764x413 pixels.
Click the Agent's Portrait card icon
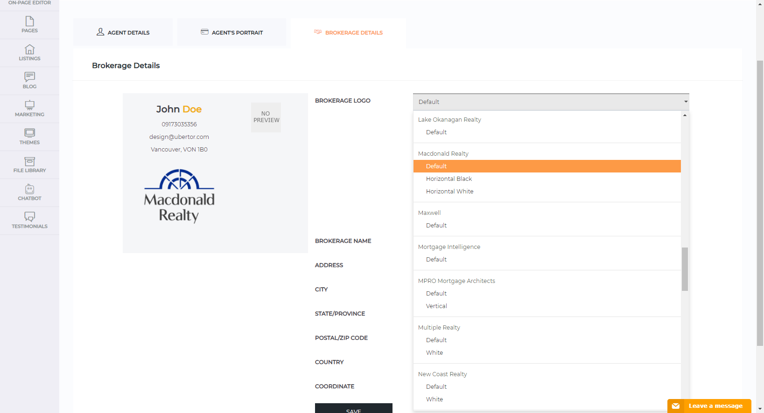[x=204, y=32]
